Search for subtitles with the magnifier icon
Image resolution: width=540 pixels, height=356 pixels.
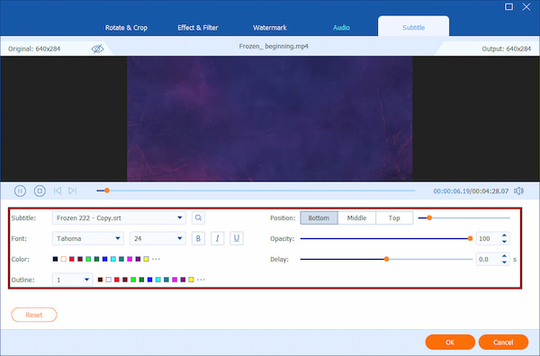[198, 218]
